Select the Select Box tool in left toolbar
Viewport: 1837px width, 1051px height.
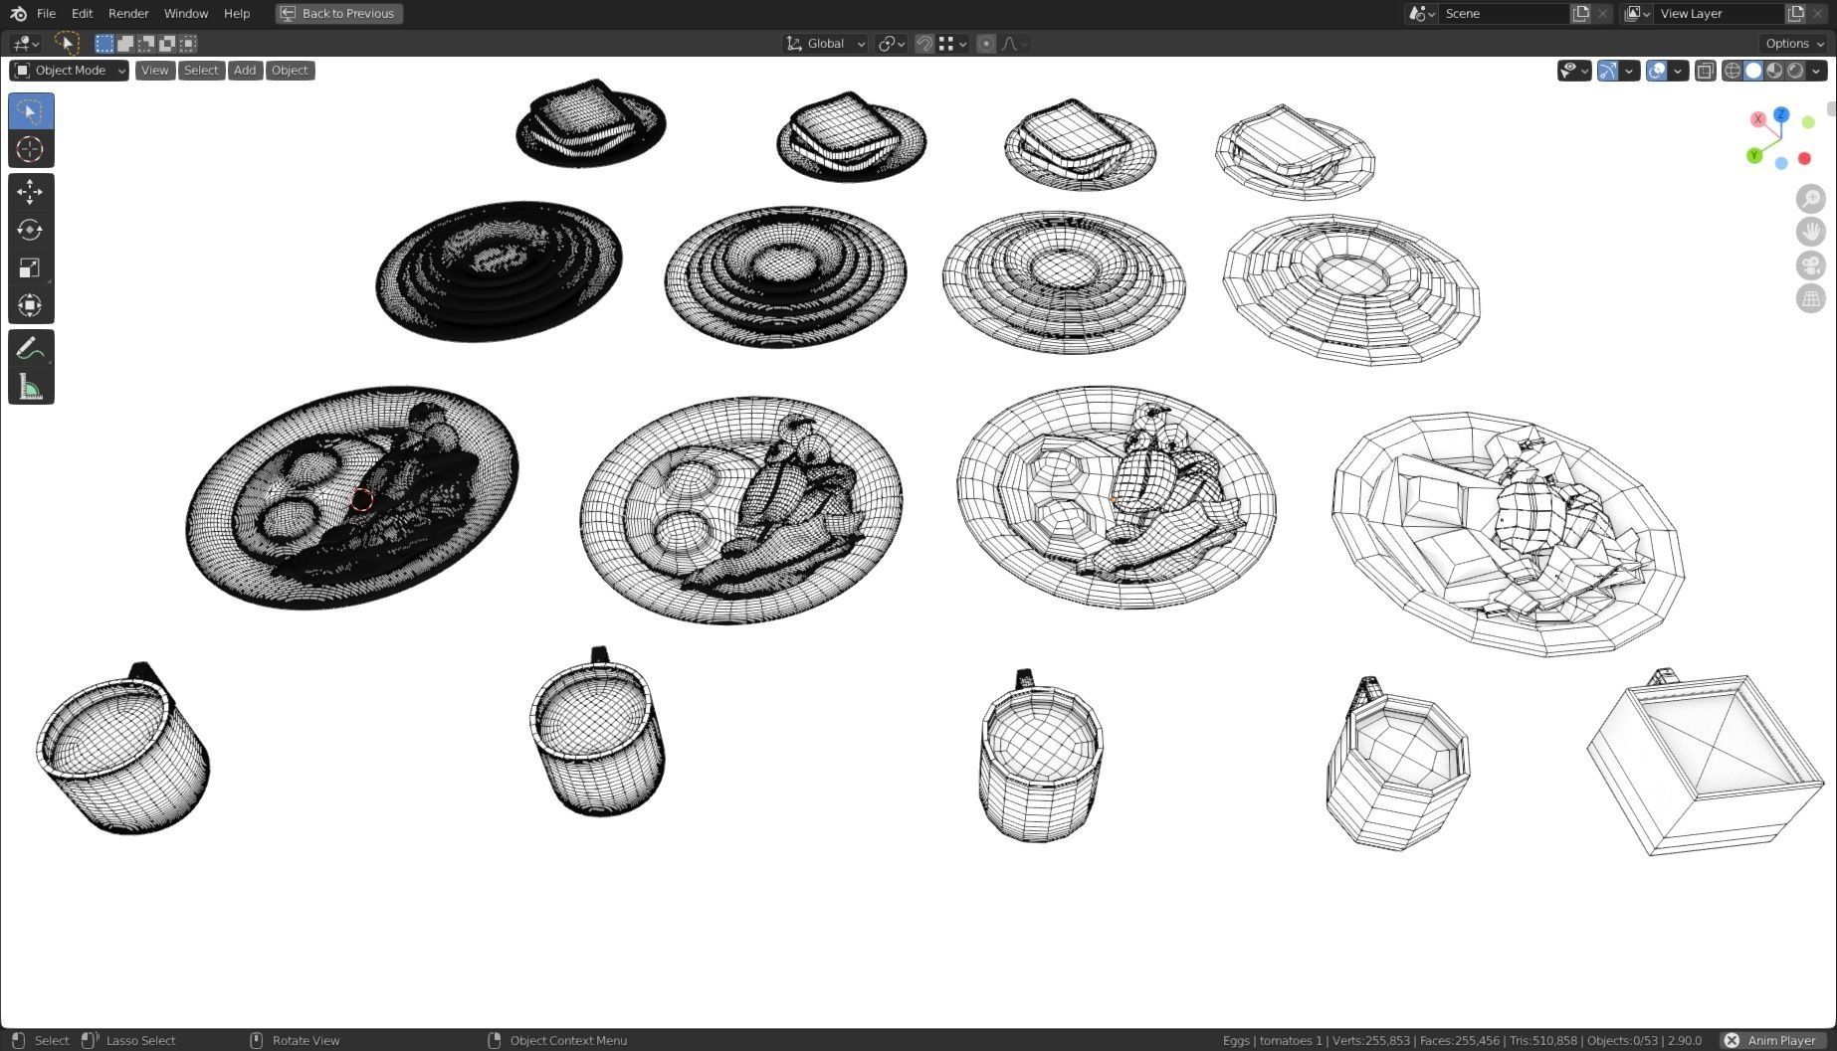click(31, 111)
